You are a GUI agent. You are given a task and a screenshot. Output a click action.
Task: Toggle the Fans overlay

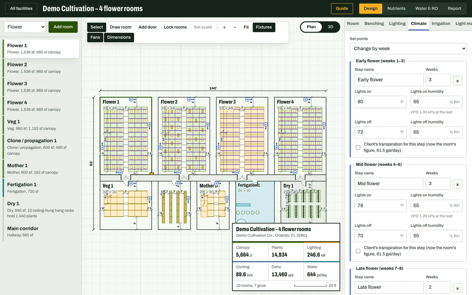[x=95, y=37]
